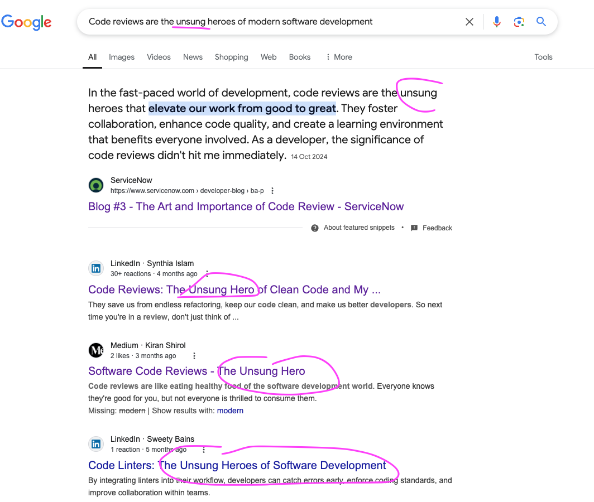
Task: Click the ServiceNow site name text
Action: pyautogui.click(x=131, y=180)
